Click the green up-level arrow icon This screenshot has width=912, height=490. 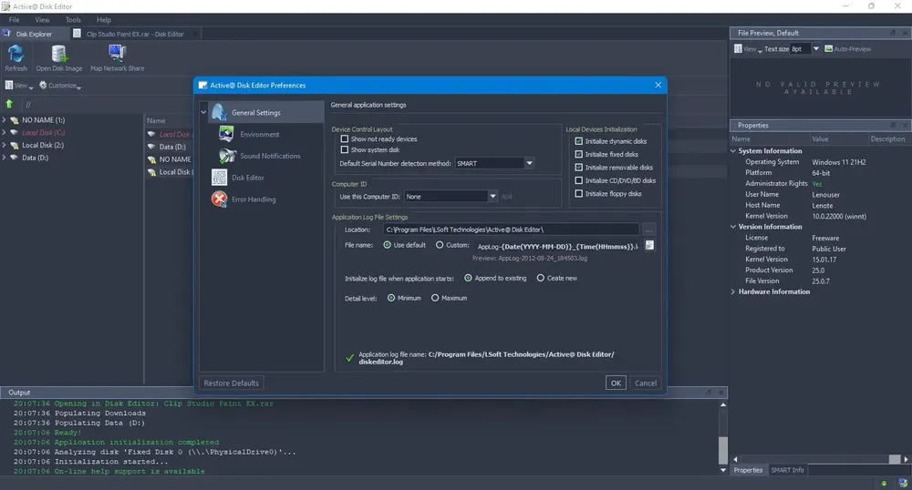(x=9, y=104)
